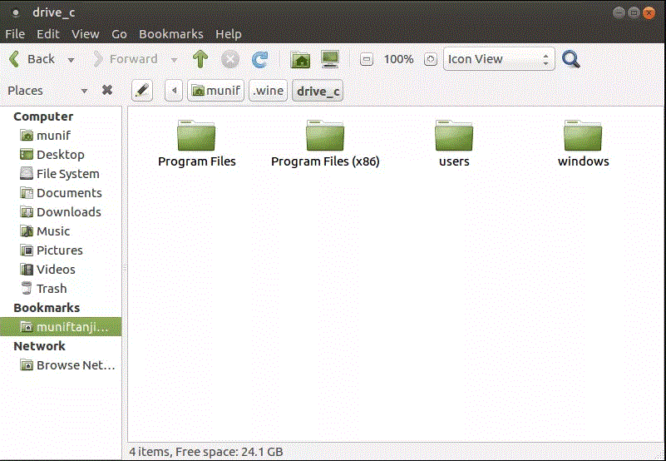Open Music in the sidebar
Viewport: 666px width, 461px height.
[61, 231]
